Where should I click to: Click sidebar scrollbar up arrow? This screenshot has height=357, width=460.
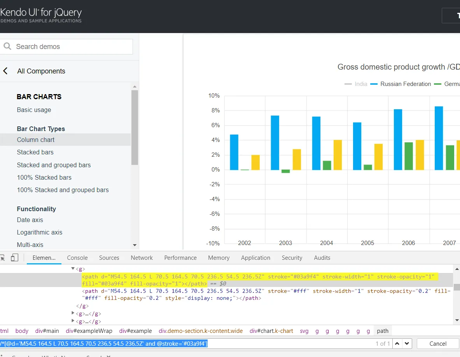[x=135, y=87]
